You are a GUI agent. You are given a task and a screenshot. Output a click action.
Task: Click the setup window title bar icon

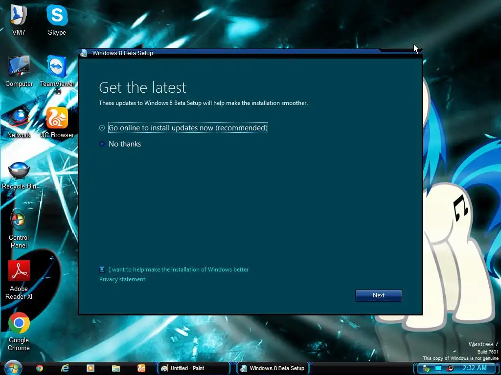[x=84, y=53]
